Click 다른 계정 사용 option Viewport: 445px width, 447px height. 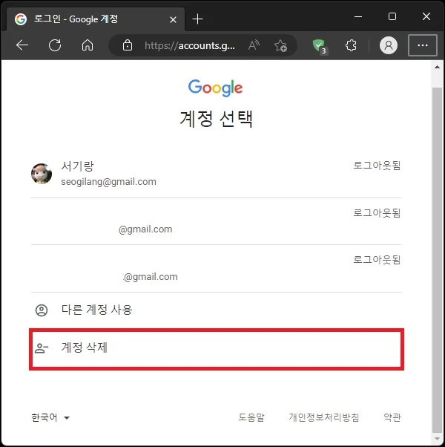click(216, 310)
